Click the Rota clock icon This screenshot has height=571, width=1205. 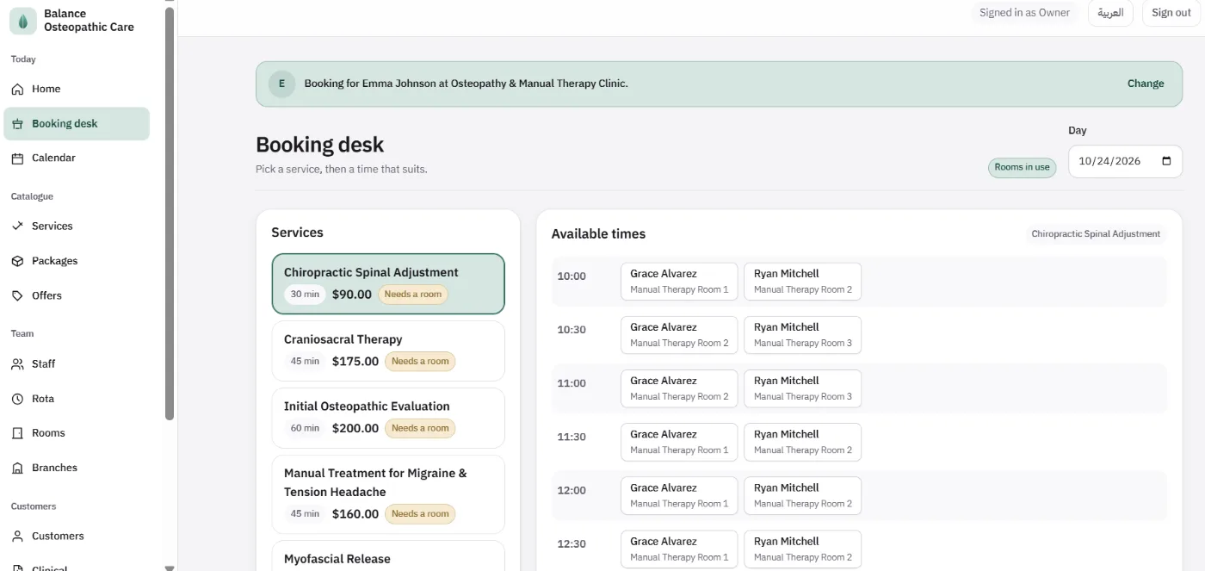[17, 399]
